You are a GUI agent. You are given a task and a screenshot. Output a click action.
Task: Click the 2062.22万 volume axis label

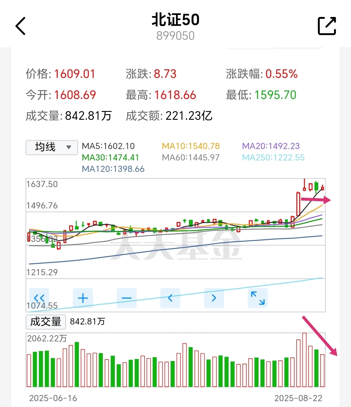pyautogui.click(x=47, y=338)
